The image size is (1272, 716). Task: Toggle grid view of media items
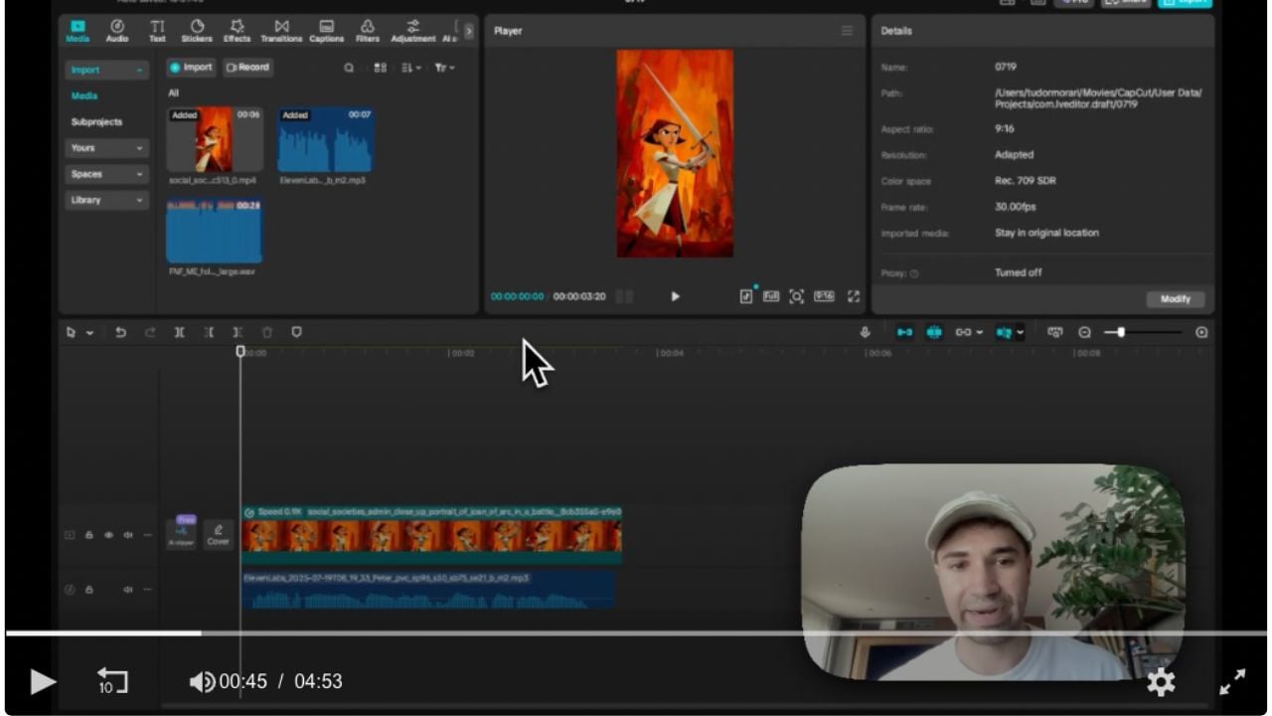tap(380, 68)
